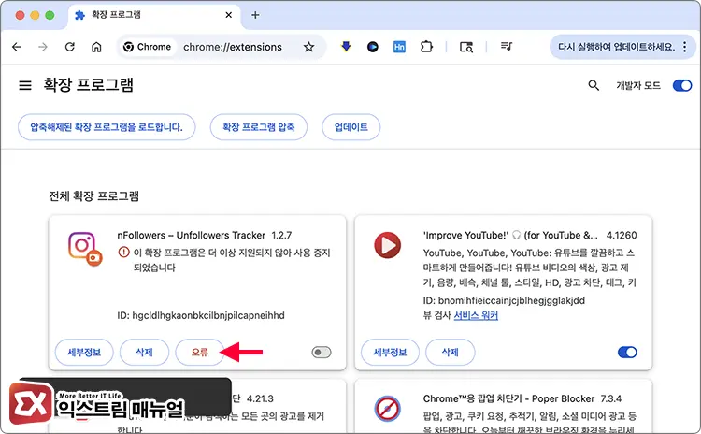Click the browser forward arrow

(43, 47)
